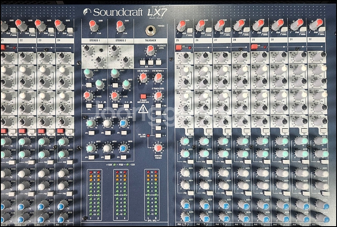Image resolution: width=337 pixels, height=227 pixels.
Task: Click the 1-2 group LED level meter
Action: (x=95, y=195)
